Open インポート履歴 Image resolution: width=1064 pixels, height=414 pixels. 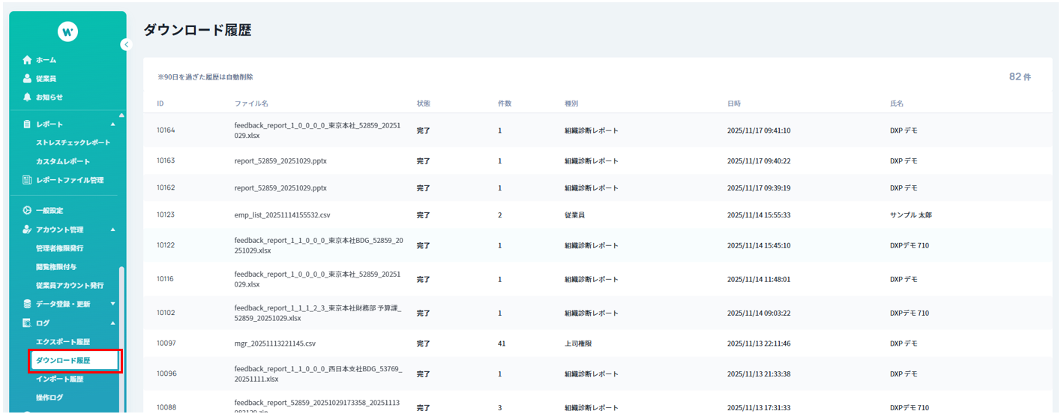[x=60, y=379]
